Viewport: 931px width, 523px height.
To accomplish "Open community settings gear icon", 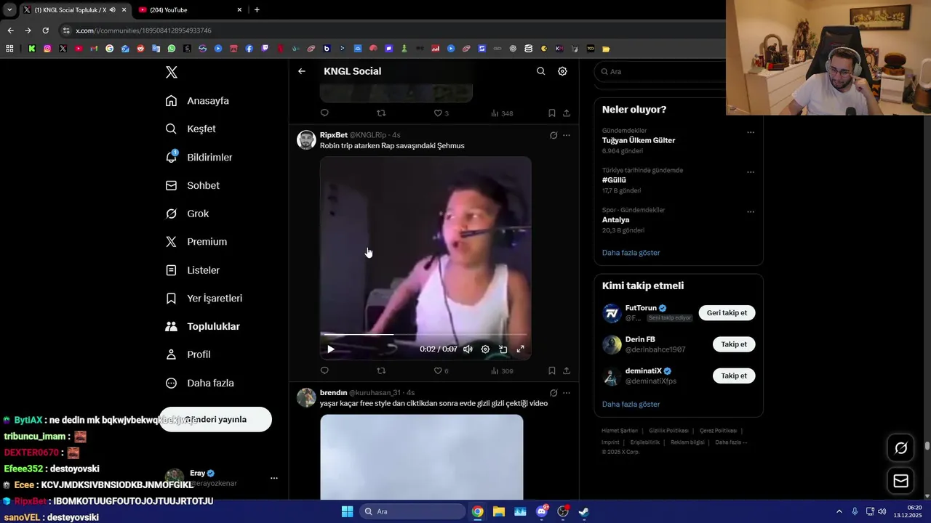I will (x=562, y=71).
